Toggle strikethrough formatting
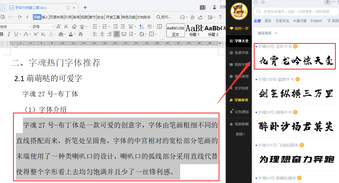The image size is (339, 183). coord(26,34)
